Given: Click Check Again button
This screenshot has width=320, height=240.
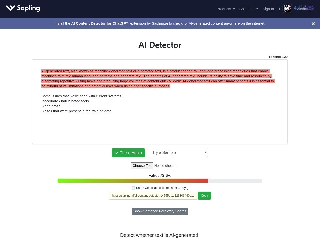Looking at the screenshot, I should pyautogui.click(x=128, y=153).
